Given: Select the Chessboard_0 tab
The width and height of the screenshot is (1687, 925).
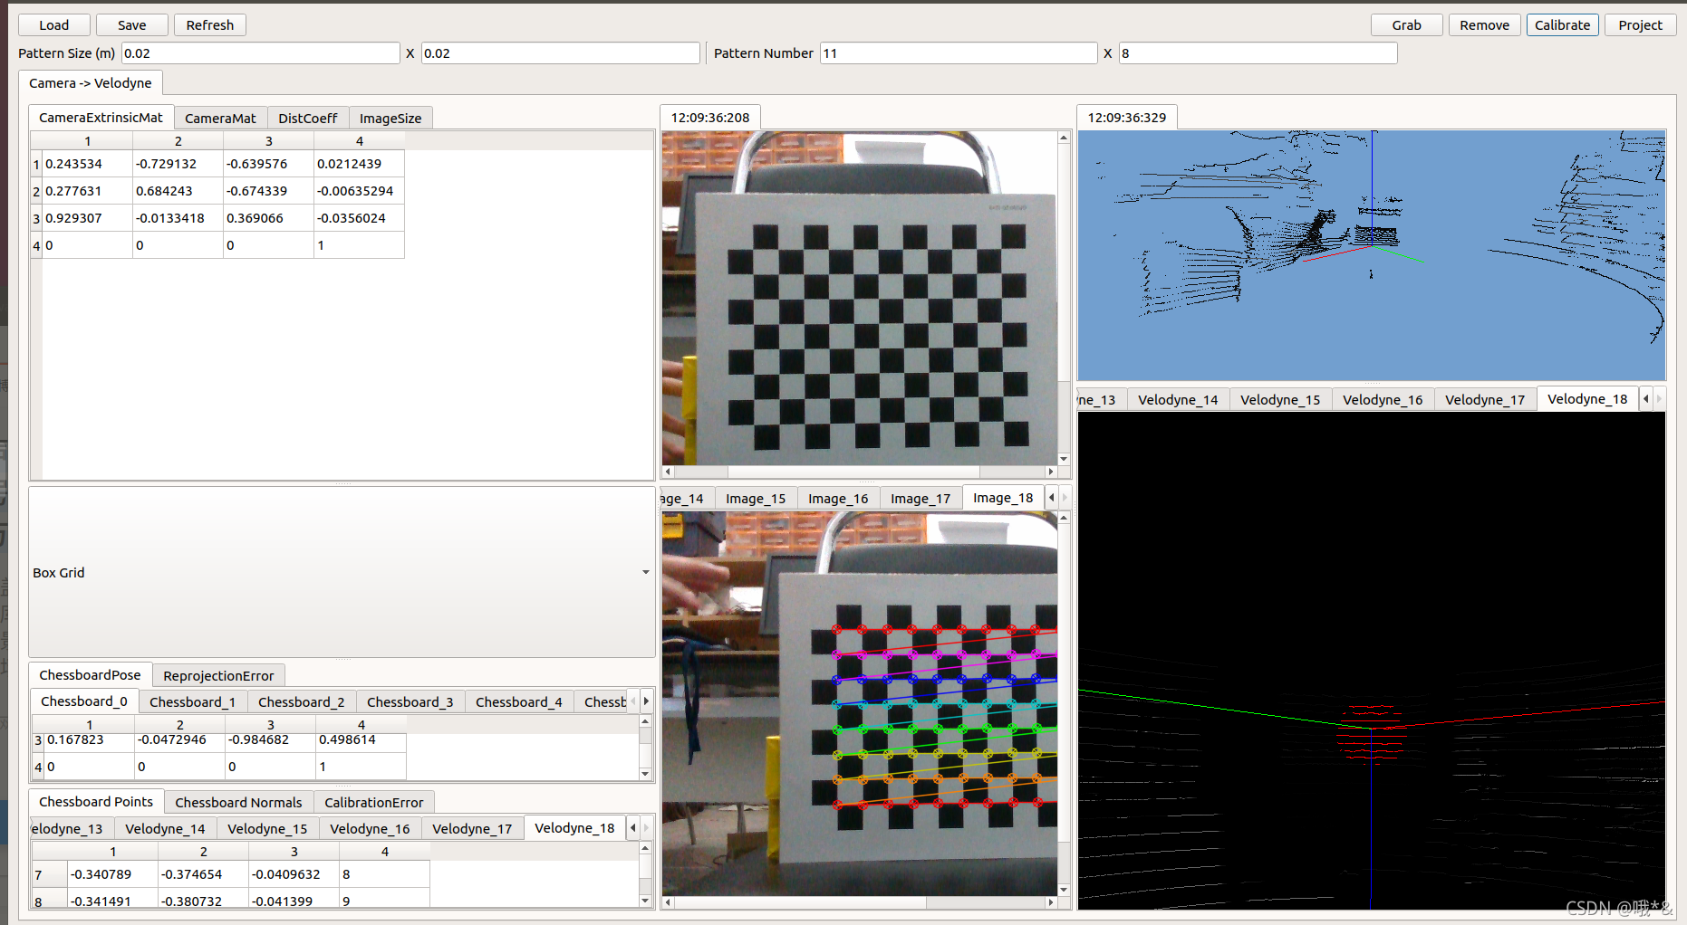Looking at the screenshot, I should pyautogui.click(x=84, y=701).
